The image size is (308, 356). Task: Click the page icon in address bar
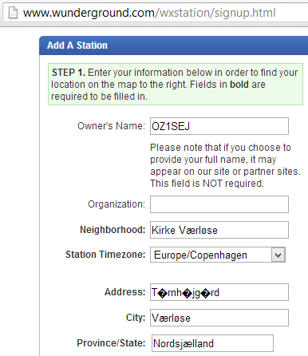(13, 13)
